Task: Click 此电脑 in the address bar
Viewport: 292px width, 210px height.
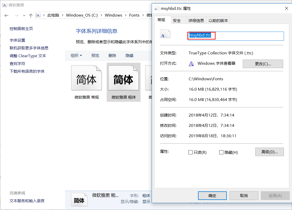Action: pyautogui.click(x=53, y=15)
